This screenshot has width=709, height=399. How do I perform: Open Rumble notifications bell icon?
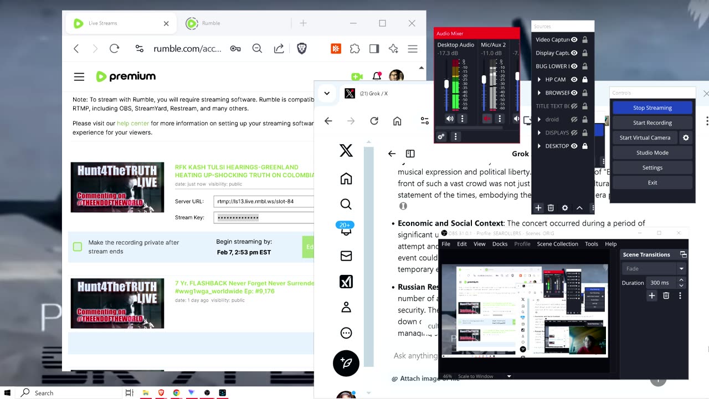(377, 76)
